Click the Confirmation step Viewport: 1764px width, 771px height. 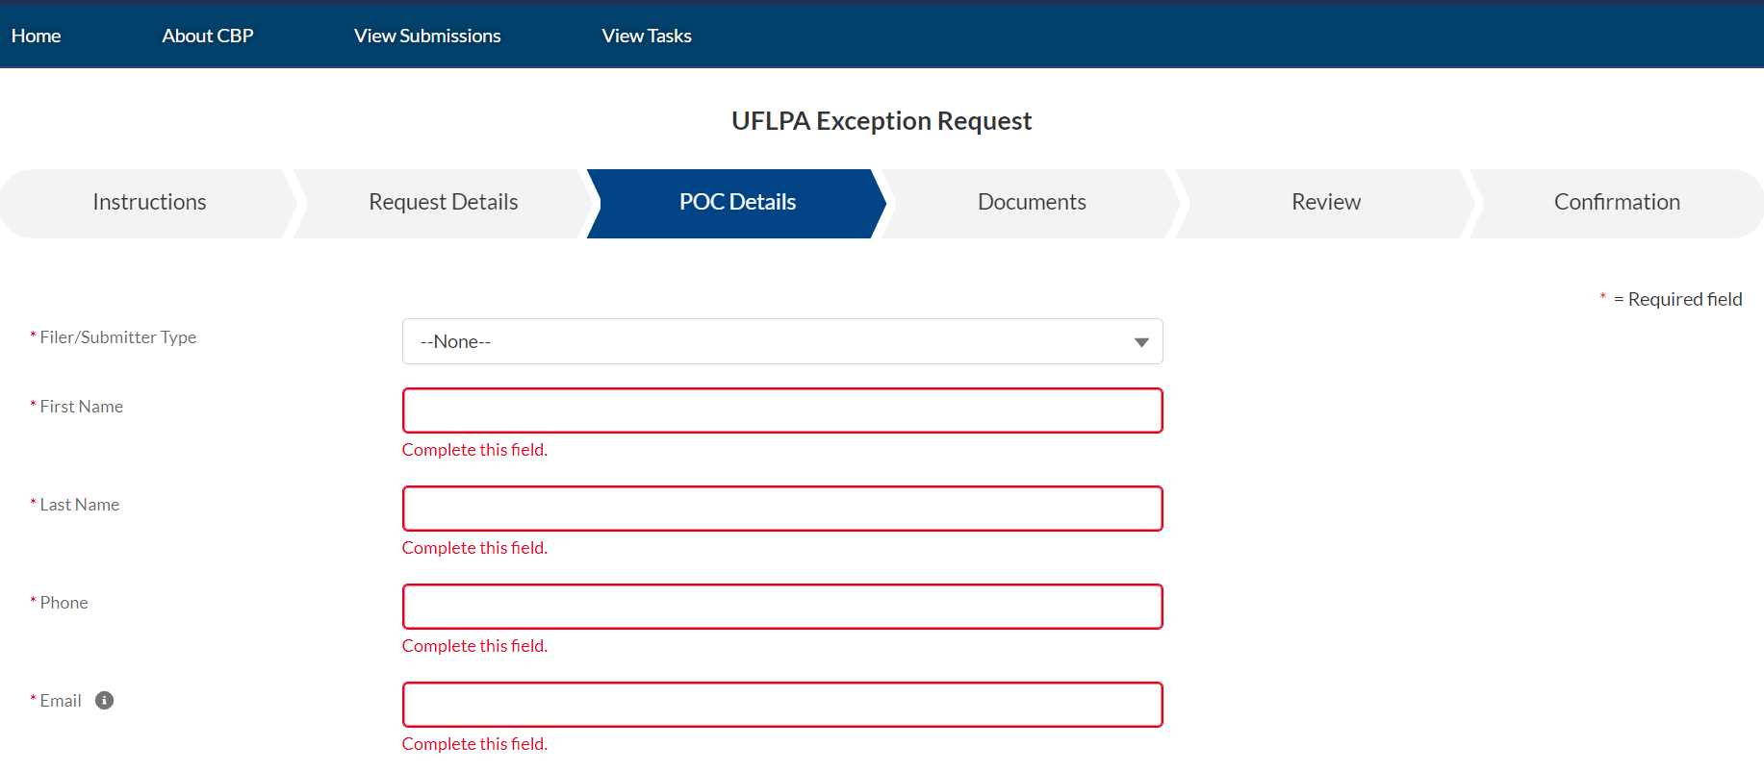tap(1617, 202)
